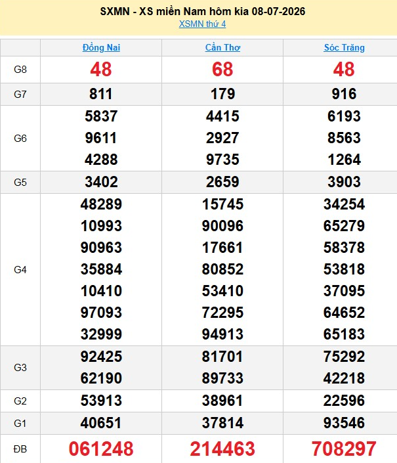Select G4 number 32999
Image resolution: width=397 pixels, height=463 pixels.
coord(101,334)
